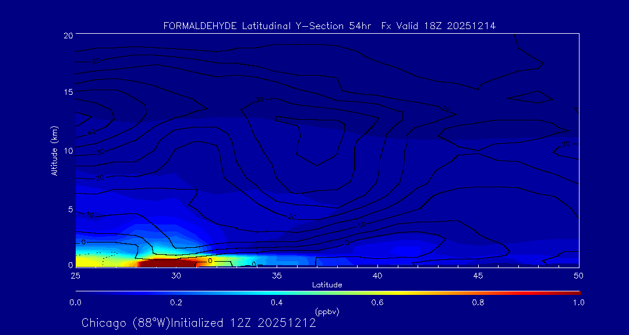Viewport: 629px width, 335px height.
Task: Click the 0.4 label under the colorbar
Action: pyautogui.click(x=277, y=302)
